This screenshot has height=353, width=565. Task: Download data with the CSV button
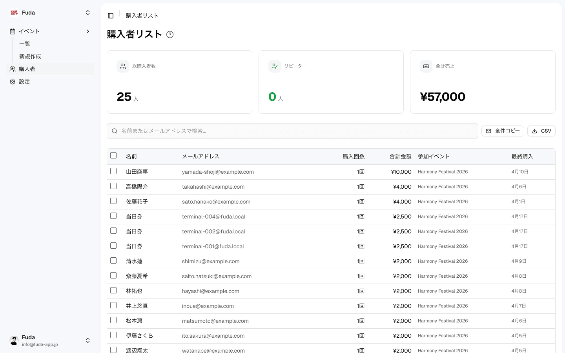coord(541,131)
